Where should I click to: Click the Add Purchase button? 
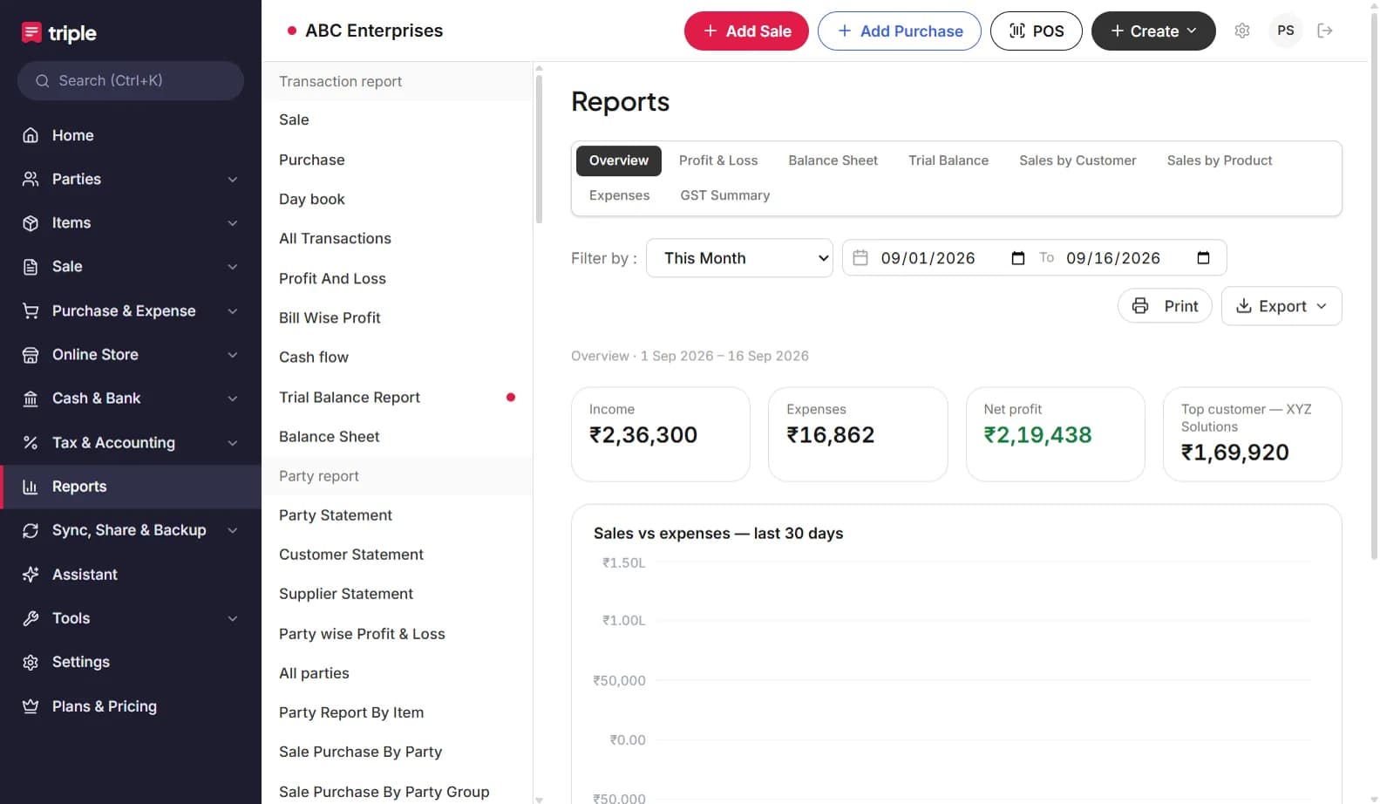click(x=900, y=31)
